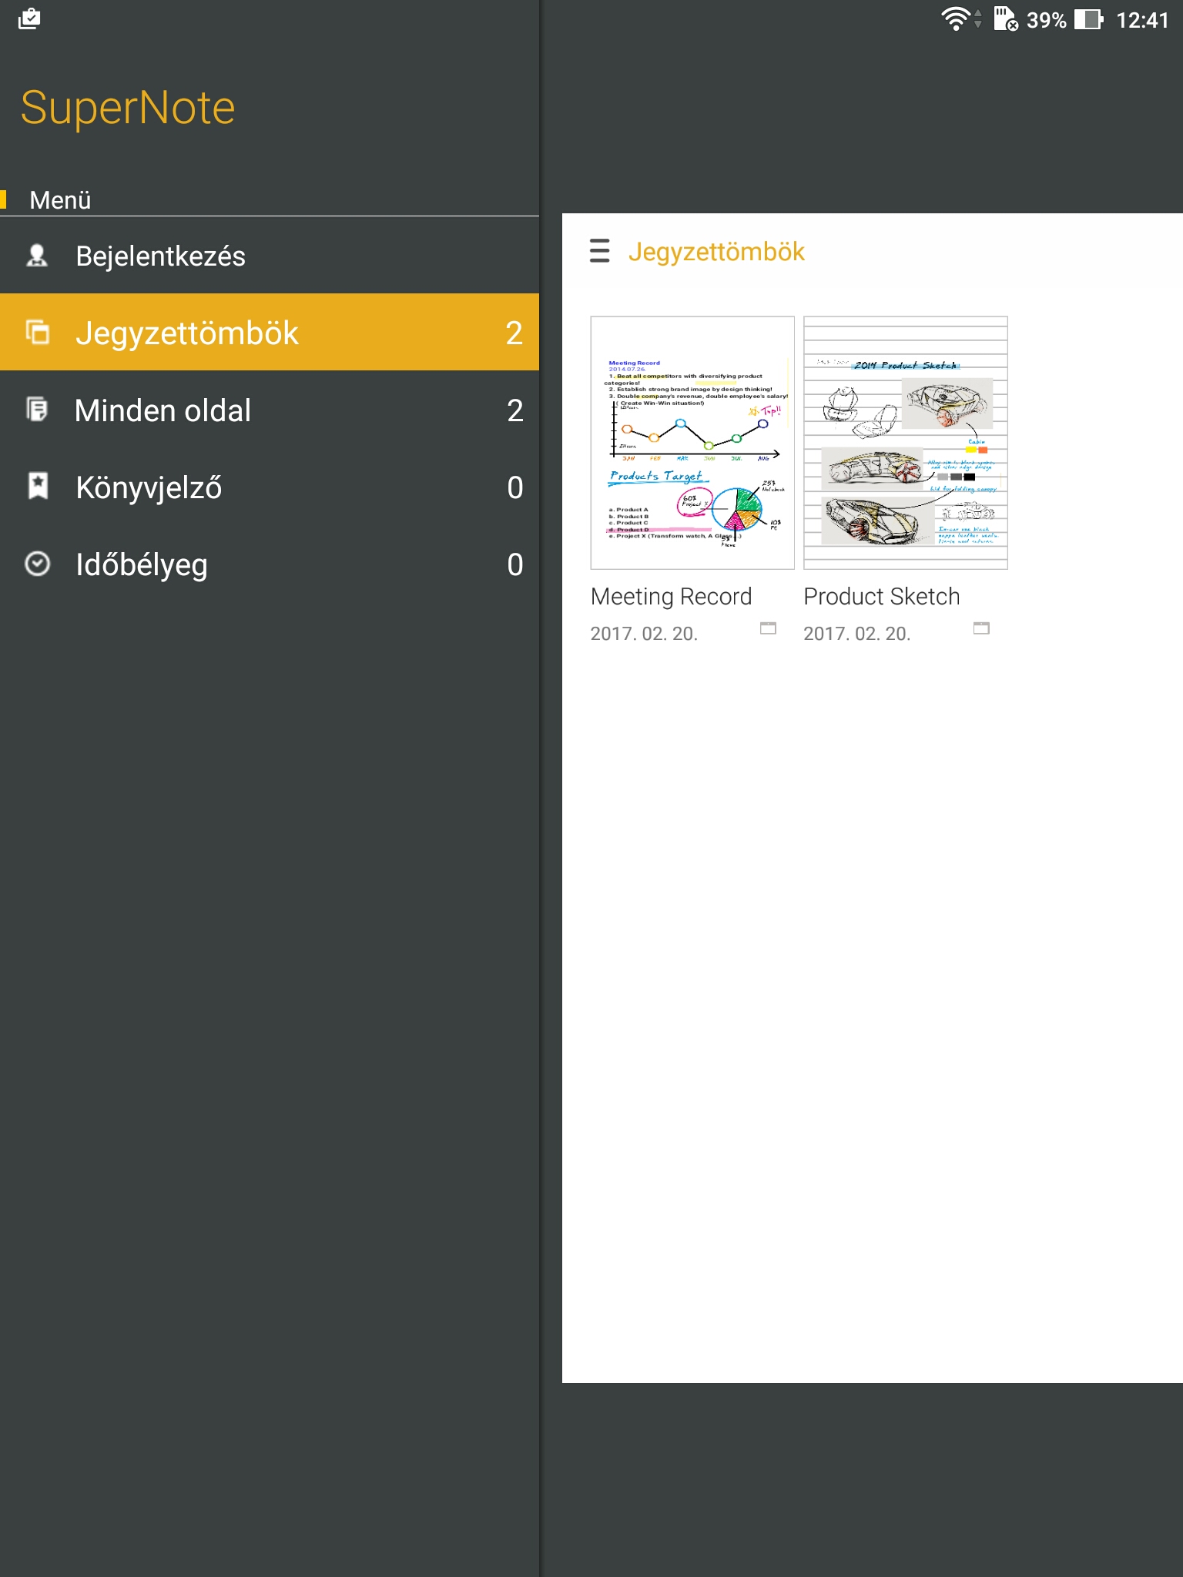Tap the small page icon under Product Sketch
Viewport: 1183px width, 1577px height.
[x=981, y=628]
